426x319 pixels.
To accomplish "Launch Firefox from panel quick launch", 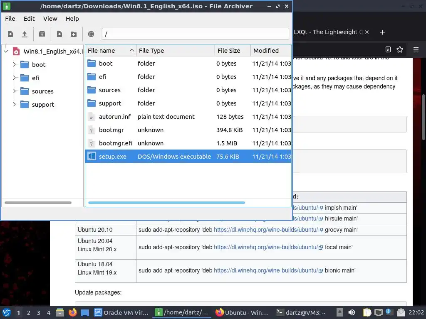I will coord(72,312).
